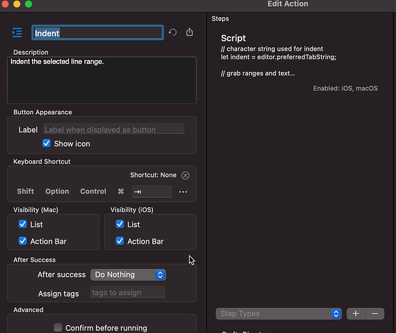Toggle the Option modifier key
Image resolution: width=396 pixels, height=333 pixels.
(57, 192)
